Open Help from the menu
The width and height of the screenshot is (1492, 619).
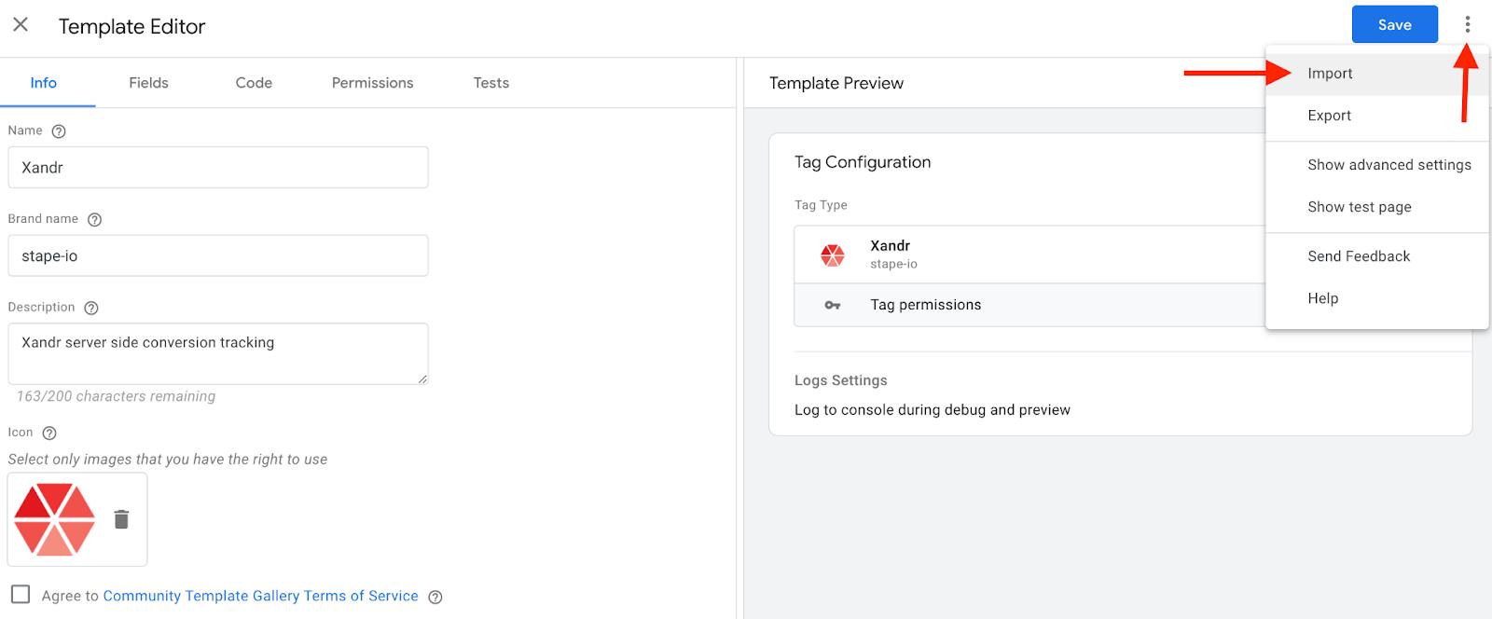1376,298
